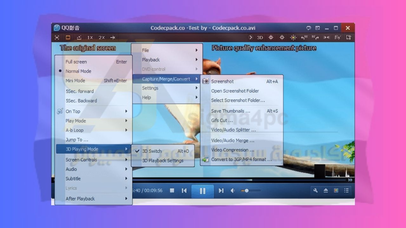
Task: Expand the 3D Playing Mode submenu
Action: [x=94, y=149]
